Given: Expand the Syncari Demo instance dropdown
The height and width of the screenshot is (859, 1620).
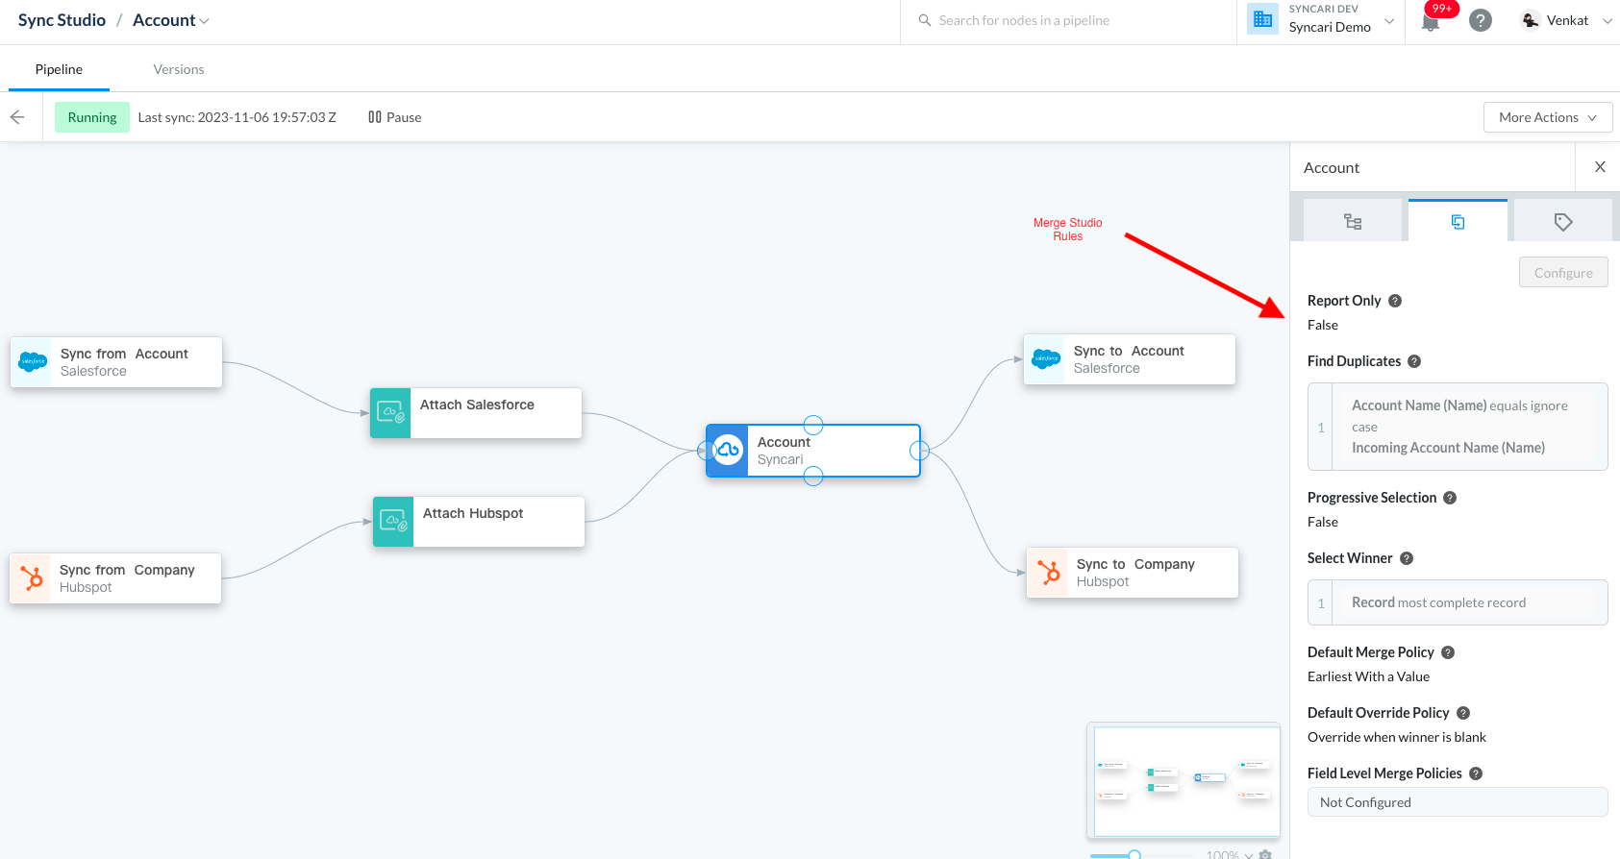Looking at the screenshot, I should 1389,21.
